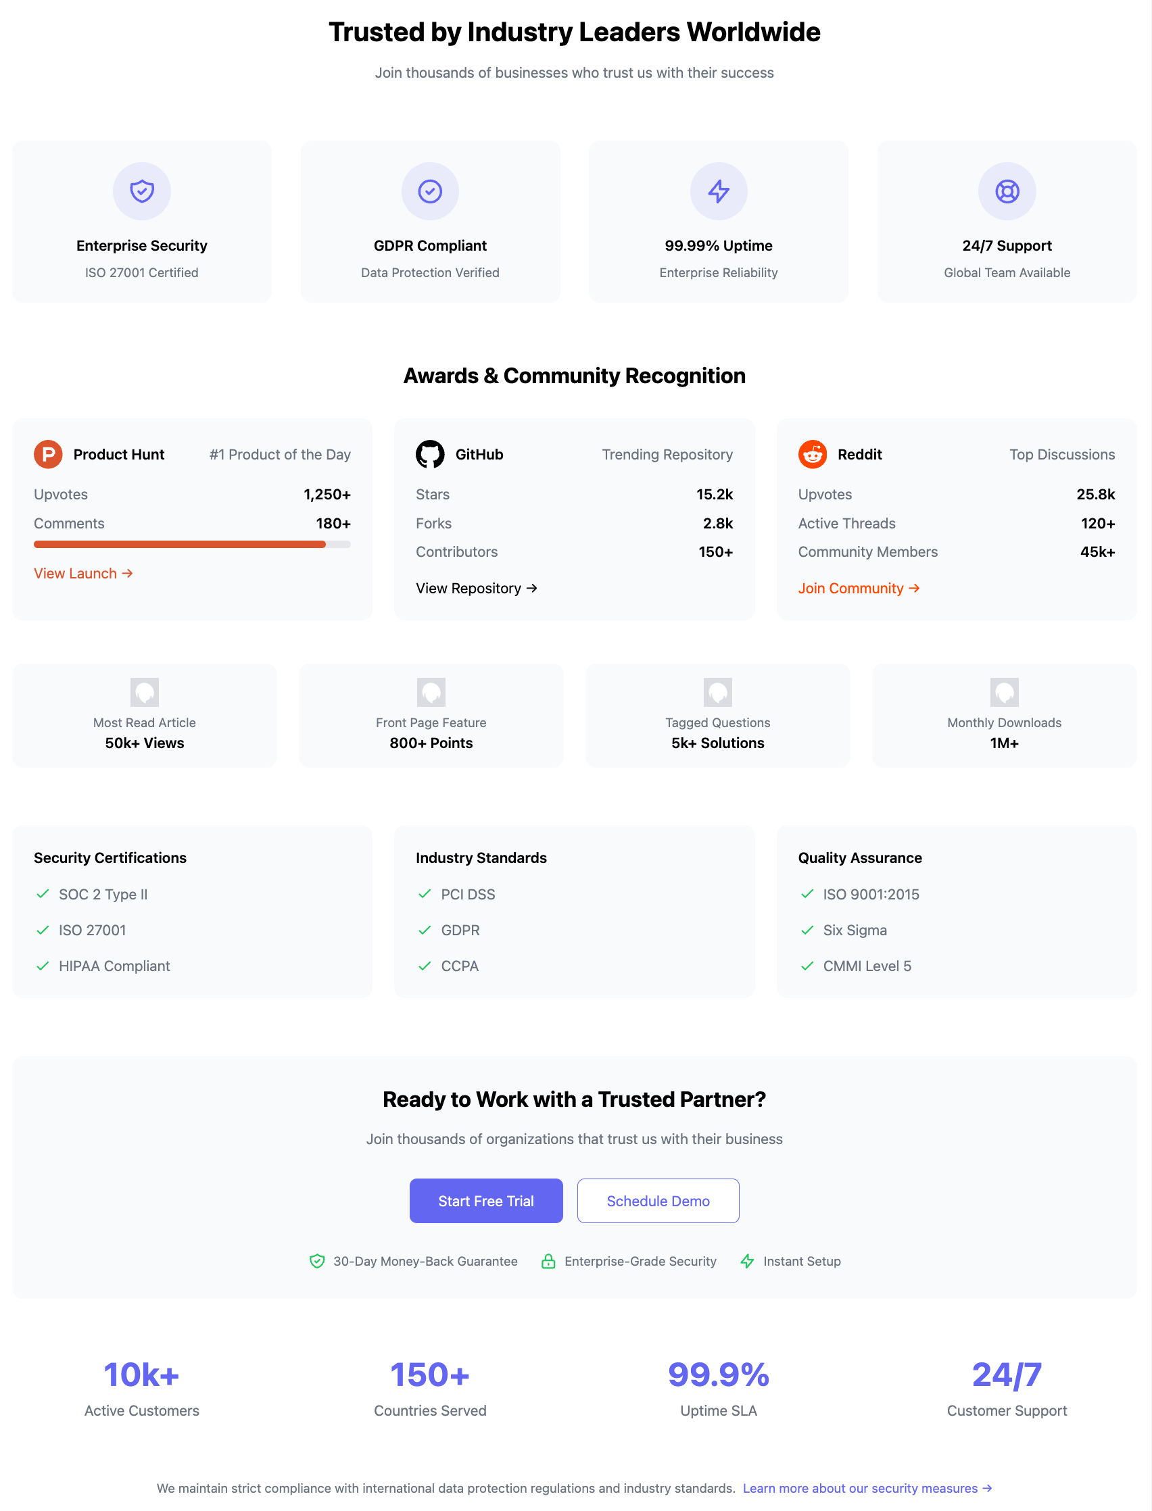This screenshot has width=1152, height=1511.
Task: Open the View Launch link
Action: click(x=83, y=573)
